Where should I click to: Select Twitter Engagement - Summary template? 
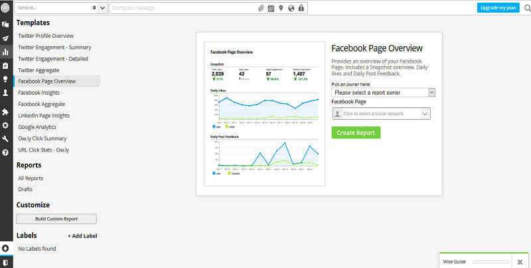click(x=54, y=47)
